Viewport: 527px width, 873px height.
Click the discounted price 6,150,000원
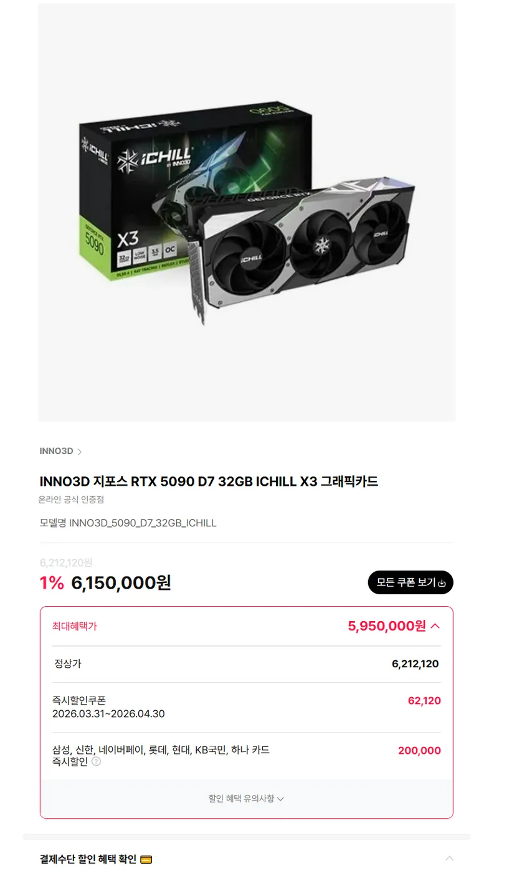click(120, 582)
